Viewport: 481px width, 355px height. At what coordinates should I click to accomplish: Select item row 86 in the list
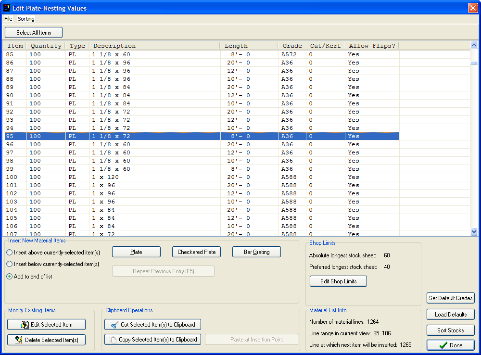click(201, 63)
